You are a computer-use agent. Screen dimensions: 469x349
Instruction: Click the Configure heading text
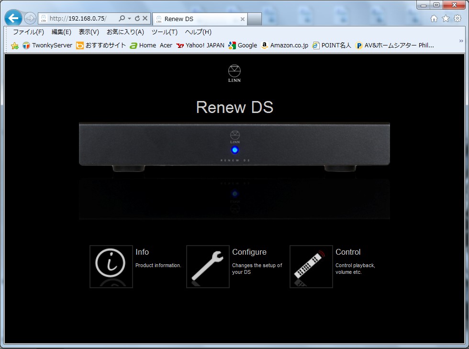click(x=249, y=252)
